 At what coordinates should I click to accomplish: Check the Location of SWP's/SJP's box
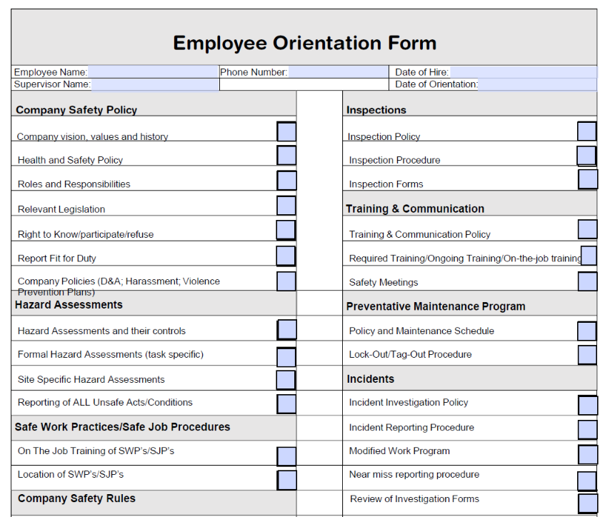[x=286, y=479]
